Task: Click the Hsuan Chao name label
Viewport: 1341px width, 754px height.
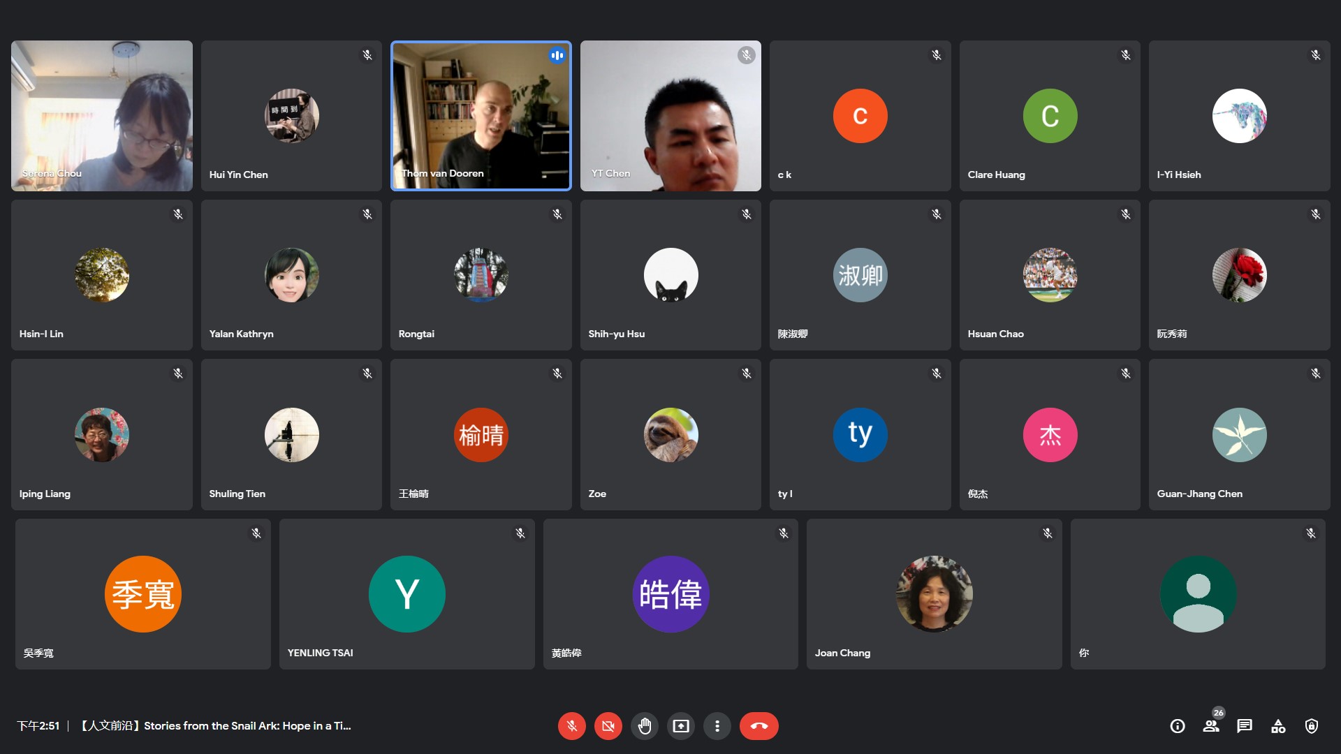Action: (x=995, y=334)
